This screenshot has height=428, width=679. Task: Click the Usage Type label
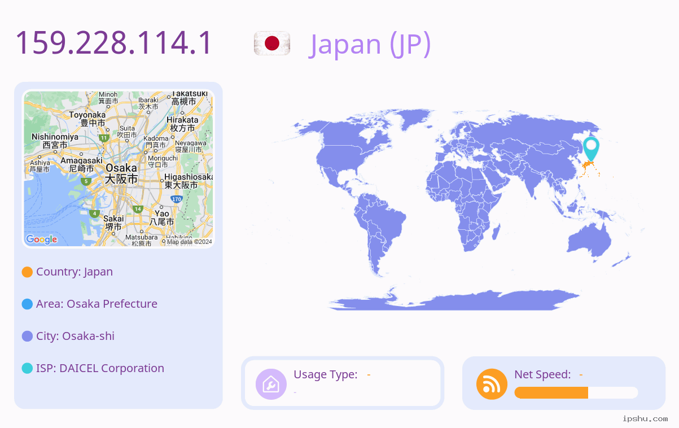pos(326,374)
